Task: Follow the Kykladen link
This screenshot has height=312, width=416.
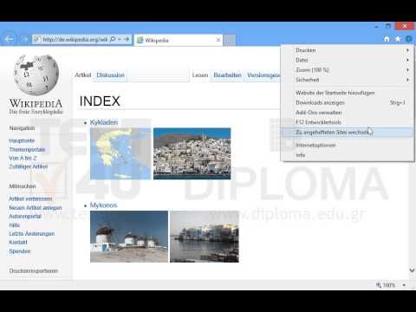Action: [x=104, y=122]
